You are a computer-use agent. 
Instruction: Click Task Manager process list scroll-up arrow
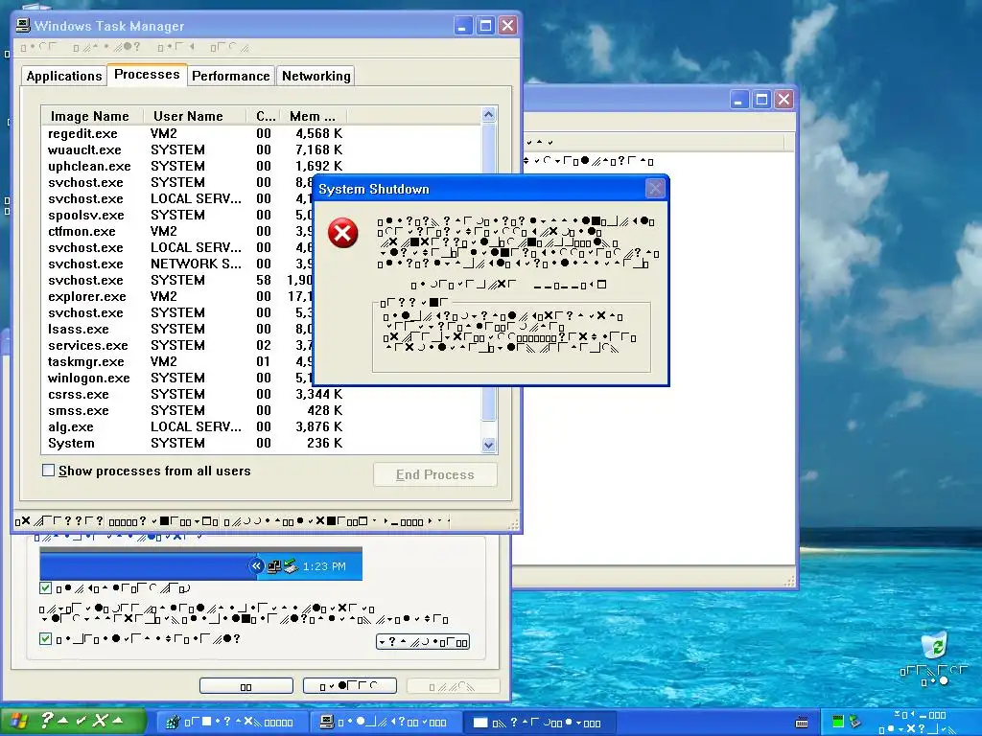click(x=488, y=115)
